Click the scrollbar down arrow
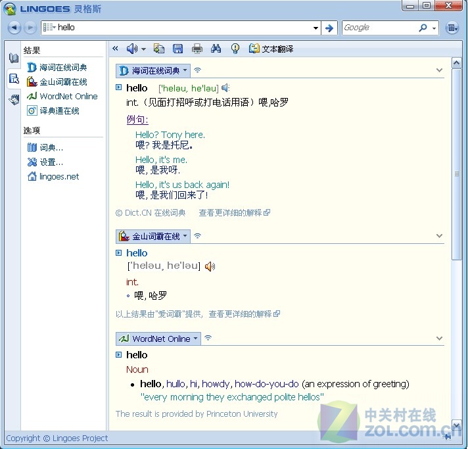 [x=456, y=425]
